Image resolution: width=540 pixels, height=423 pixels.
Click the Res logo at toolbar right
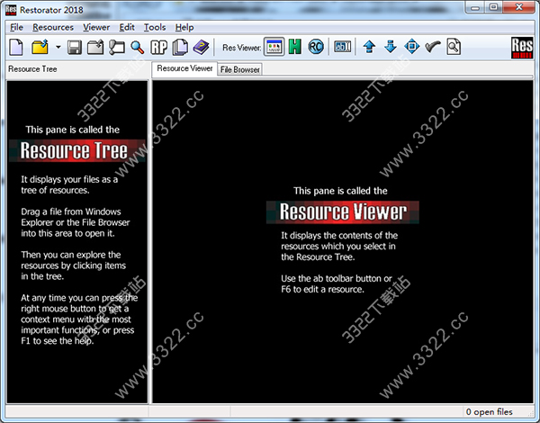pos(519,46)
